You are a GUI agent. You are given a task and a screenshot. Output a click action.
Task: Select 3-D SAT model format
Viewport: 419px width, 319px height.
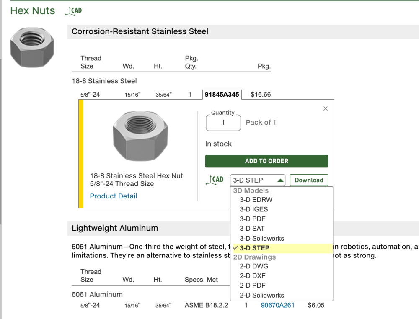click(x=252, y=229)
